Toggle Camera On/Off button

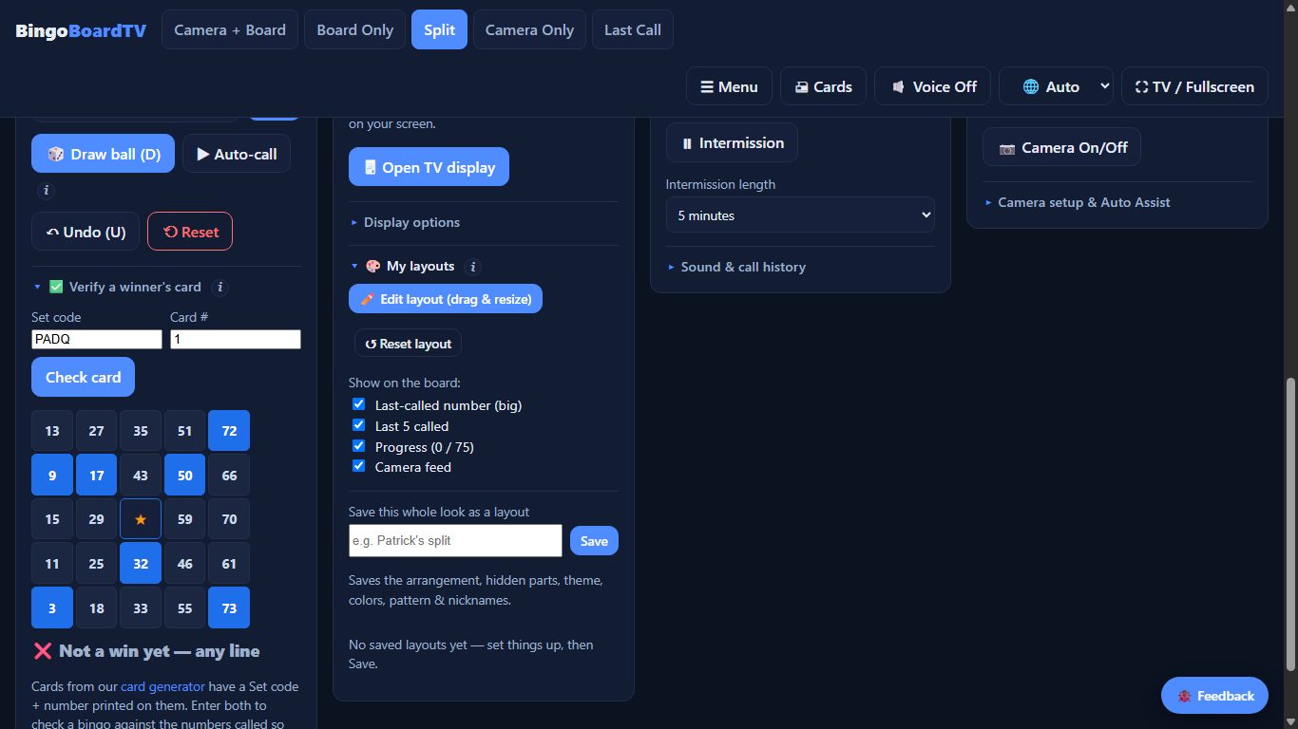(1061, 147)
